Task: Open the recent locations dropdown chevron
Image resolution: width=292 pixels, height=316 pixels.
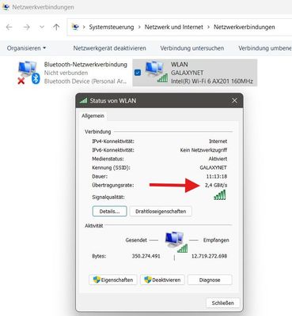Action: click(42, 27)
